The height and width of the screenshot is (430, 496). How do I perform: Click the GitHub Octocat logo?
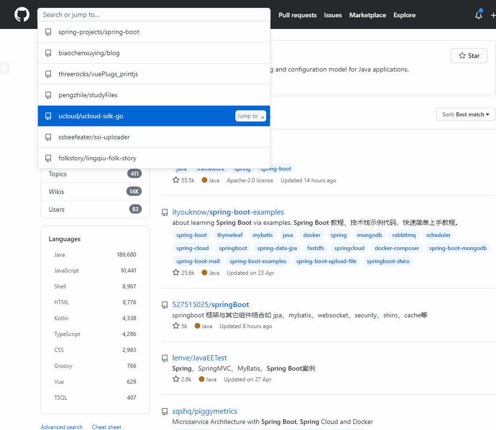[22, 15]
